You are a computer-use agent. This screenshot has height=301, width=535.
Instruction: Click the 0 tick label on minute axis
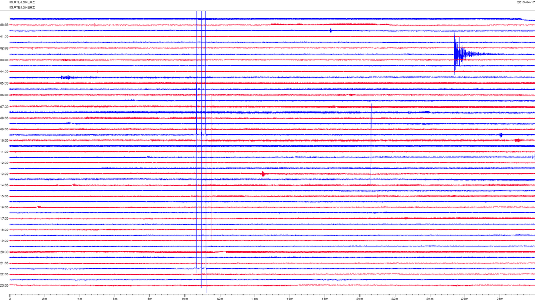point(10,299)
